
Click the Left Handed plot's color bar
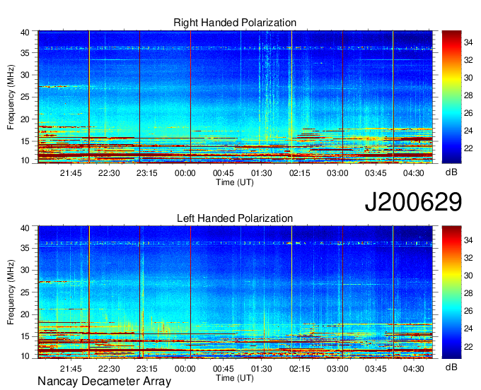click(x=451, y=292)
